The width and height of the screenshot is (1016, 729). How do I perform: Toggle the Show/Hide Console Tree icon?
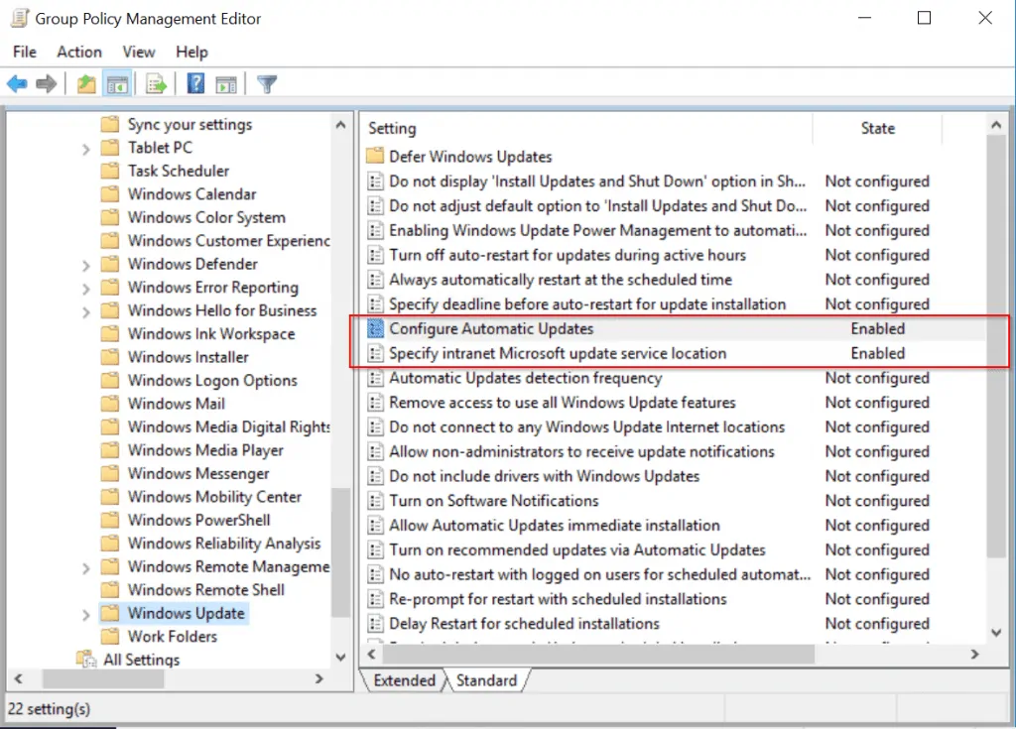click(x=118, y=83)
